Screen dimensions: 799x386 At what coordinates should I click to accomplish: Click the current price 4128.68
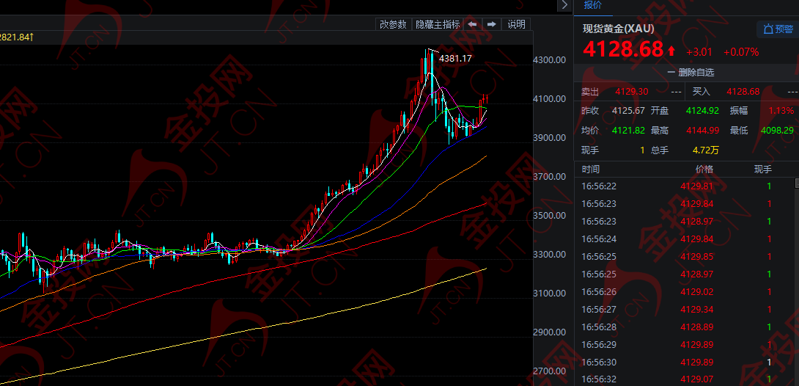coord(622,49)
